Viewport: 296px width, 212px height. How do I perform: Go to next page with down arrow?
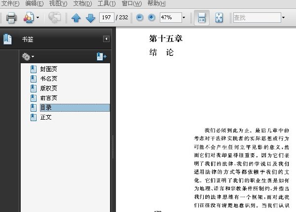pyautogui.click(x=90, y=18)
